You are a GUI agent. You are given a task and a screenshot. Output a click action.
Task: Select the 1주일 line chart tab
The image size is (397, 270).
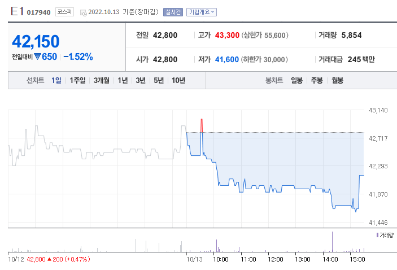click(77, 80)
